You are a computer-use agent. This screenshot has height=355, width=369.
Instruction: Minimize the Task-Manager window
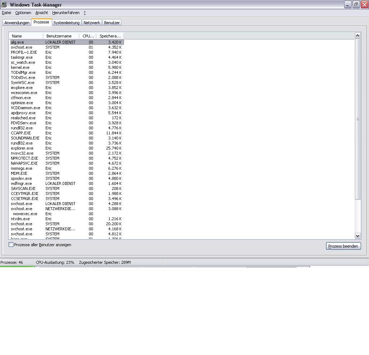(x=348, y=4)
